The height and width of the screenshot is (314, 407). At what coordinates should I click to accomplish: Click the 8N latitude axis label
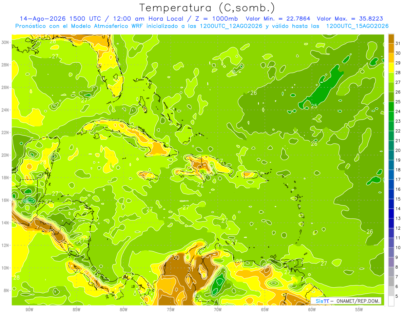pyautogui.click(x=6, y=290)
